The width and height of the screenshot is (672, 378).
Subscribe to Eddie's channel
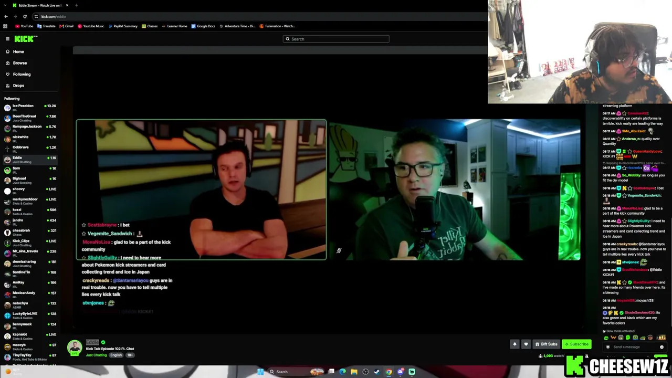(576, 344)
